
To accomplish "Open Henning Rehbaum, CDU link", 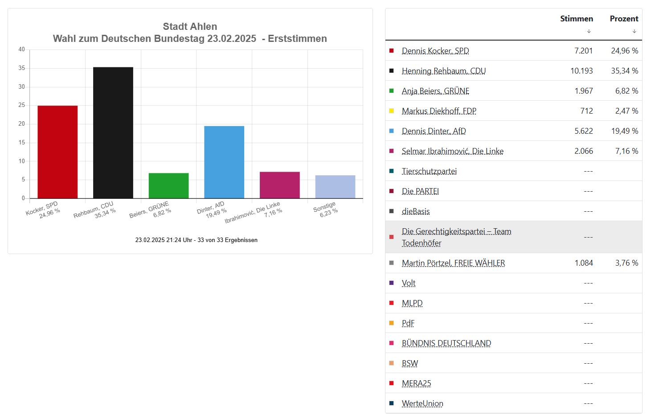I will pyautogui.click(x=444, y=71).
